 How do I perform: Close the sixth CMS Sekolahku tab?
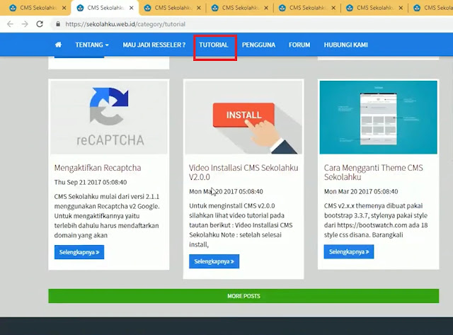point(401,8)
